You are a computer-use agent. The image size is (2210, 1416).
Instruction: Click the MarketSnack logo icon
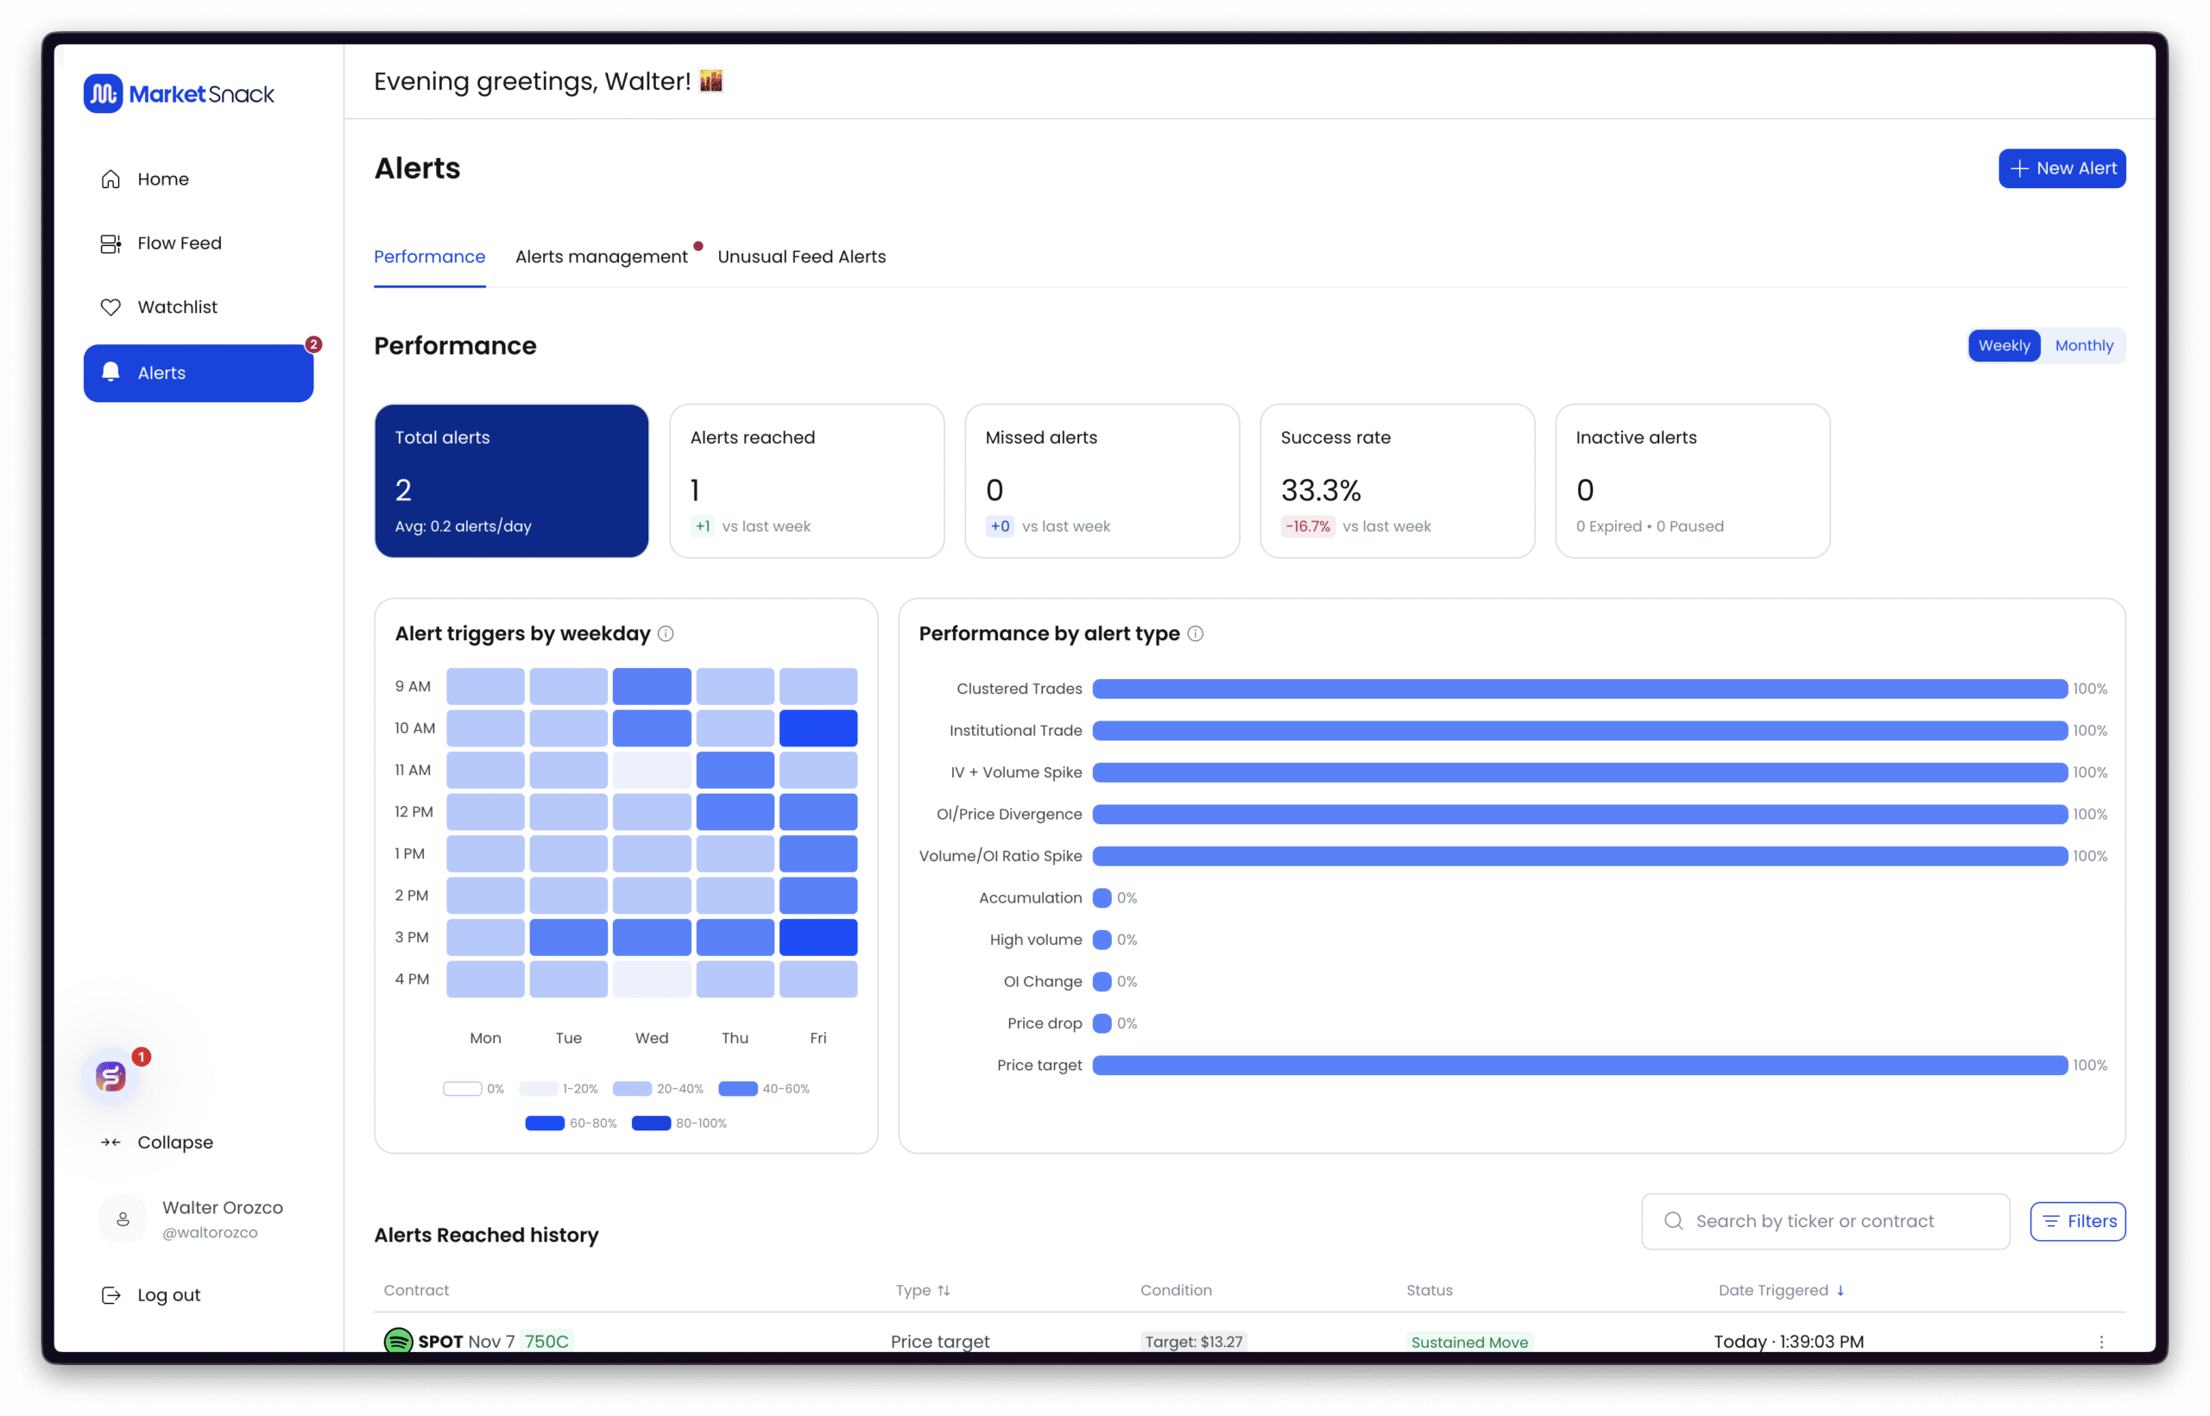tap(103, 94)
